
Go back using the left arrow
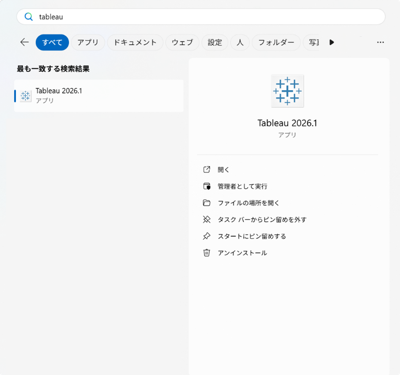pos(24,42)
